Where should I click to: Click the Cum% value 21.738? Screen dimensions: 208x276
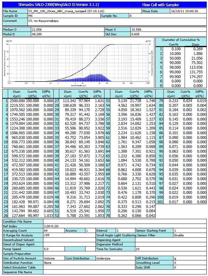pos(136,101)
